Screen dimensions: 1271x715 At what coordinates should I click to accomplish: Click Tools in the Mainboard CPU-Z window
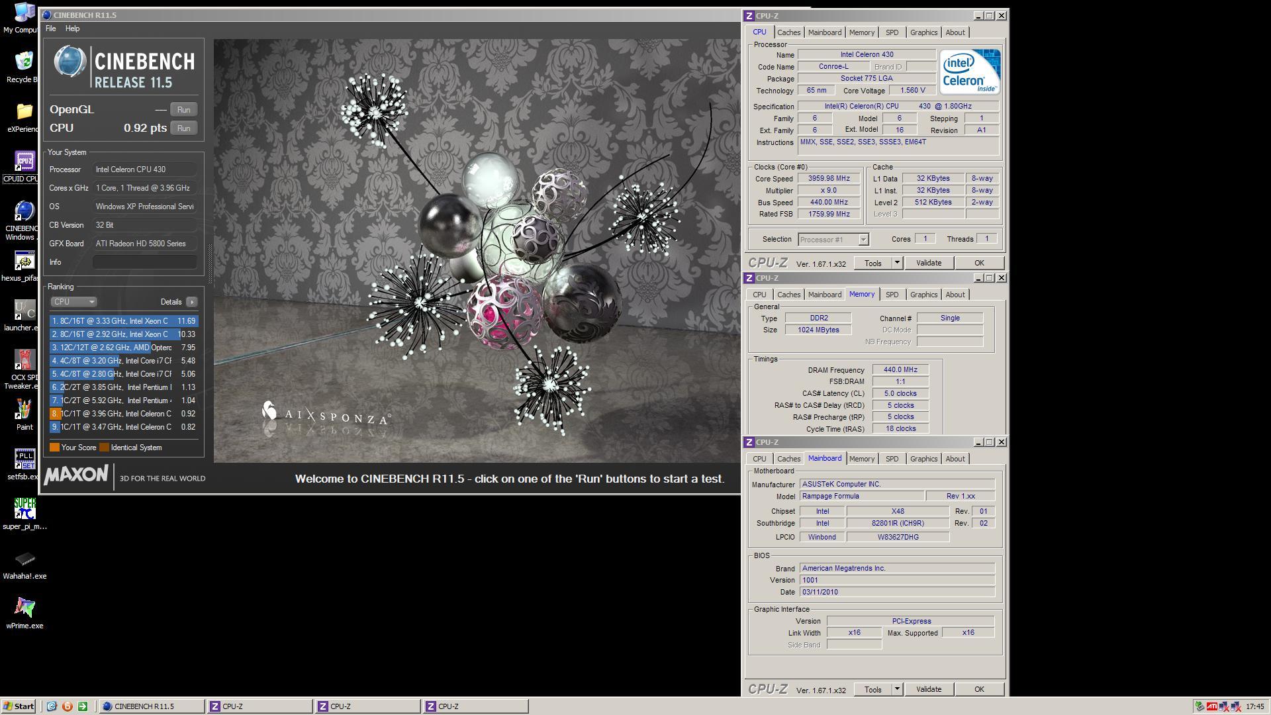(872, 689)
